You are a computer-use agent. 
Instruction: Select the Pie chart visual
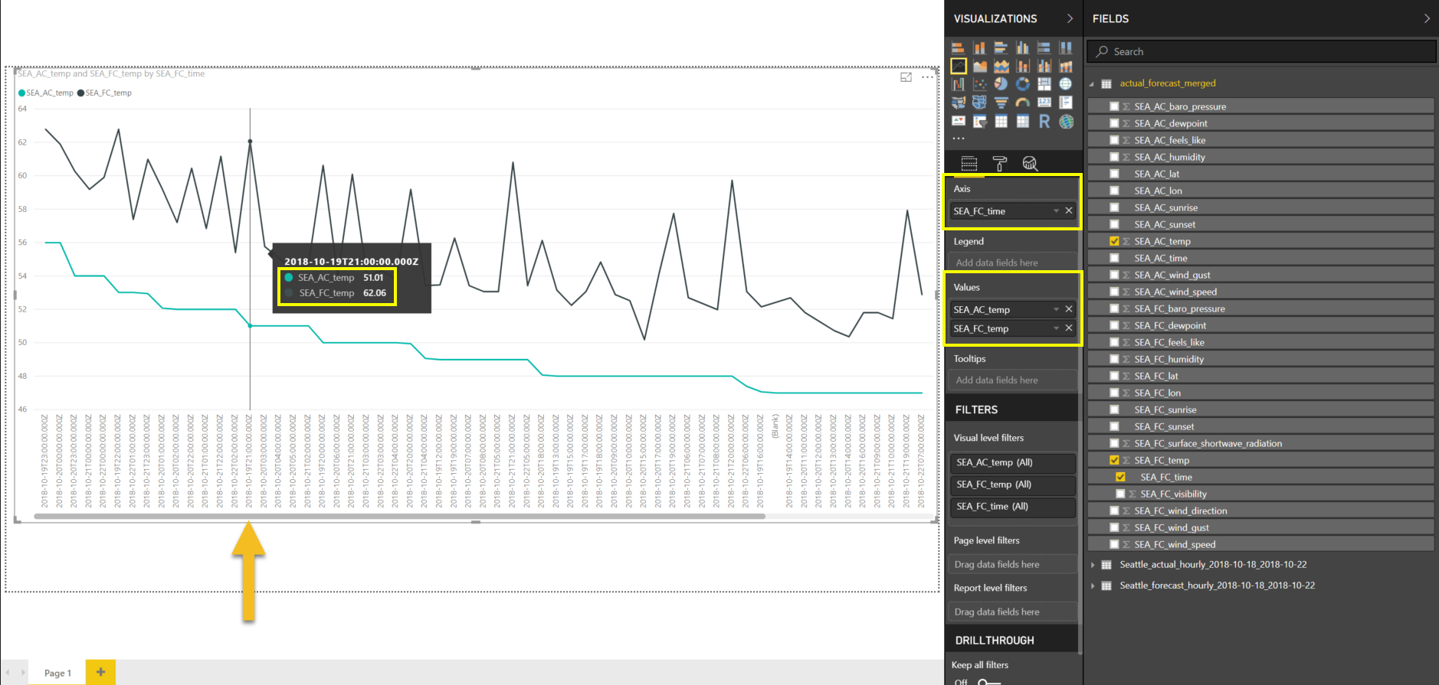1001,84
